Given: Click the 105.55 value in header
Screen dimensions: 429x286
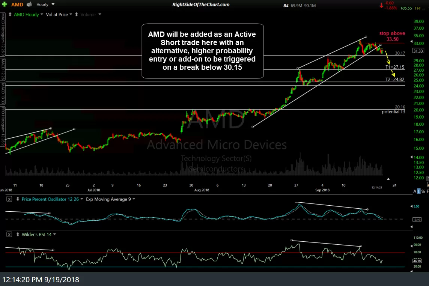Looking at the screenshot, I should click(x=406, y=8).
